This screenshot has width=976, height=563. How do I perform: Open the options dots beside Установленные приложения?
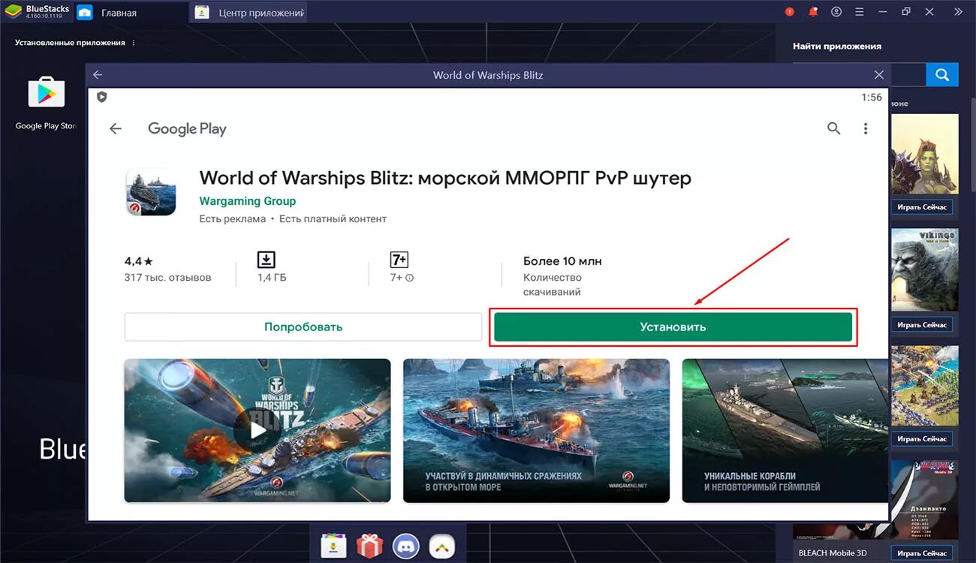(134, 43)
